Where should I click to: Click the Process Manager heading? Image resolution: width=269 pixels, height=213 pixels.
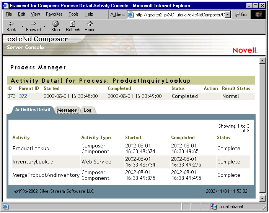38,67
